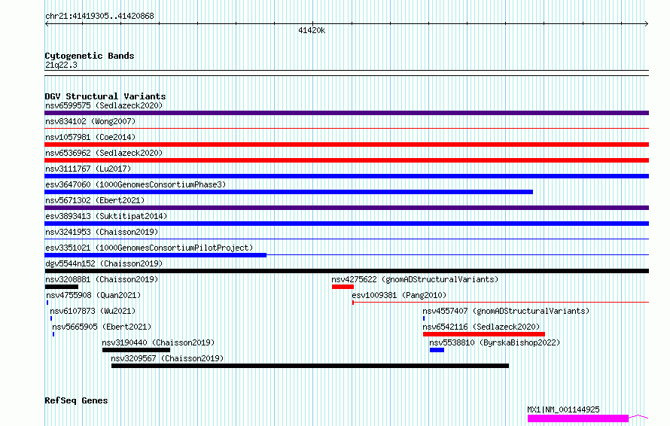The height and width of the screenshot is (426, 670).
Task: Open the MX1|NM_001144925 gene label
Action: 563,409
